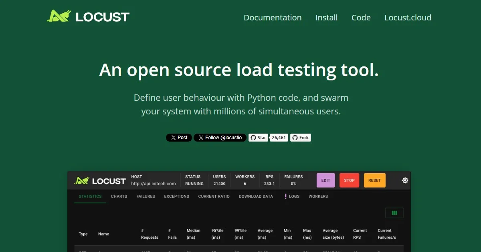Click the RUNNING status value
This screenshot has height=252, width=481.
pos(194,184)
